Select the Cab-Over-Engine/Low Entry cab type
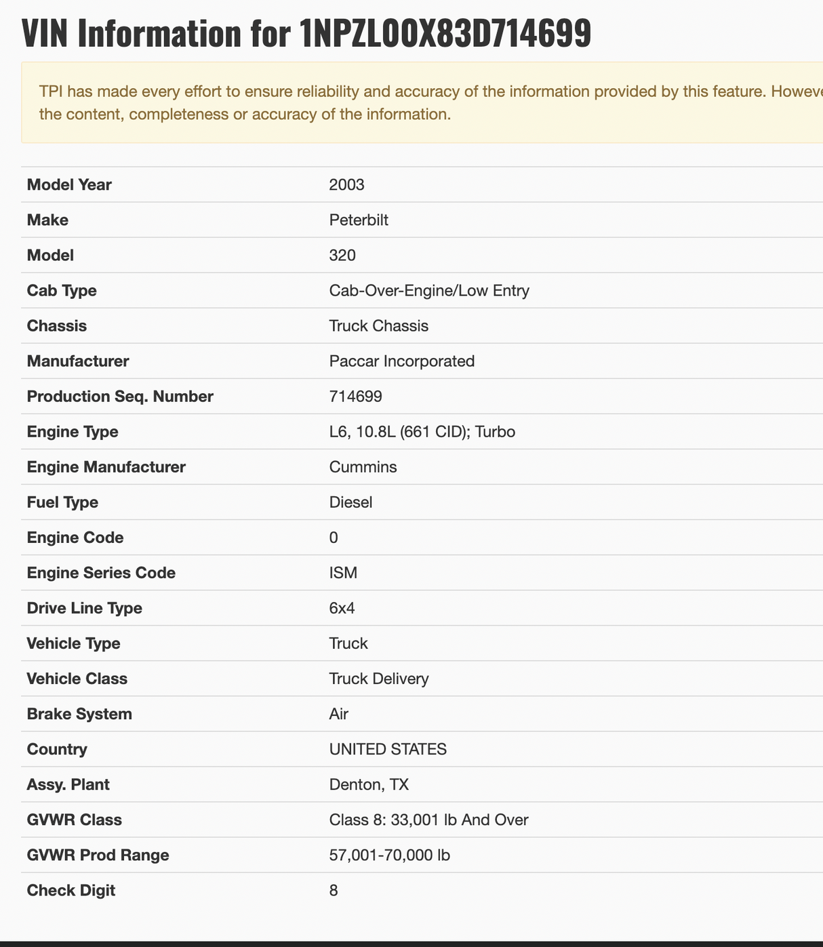 (429, 290)
